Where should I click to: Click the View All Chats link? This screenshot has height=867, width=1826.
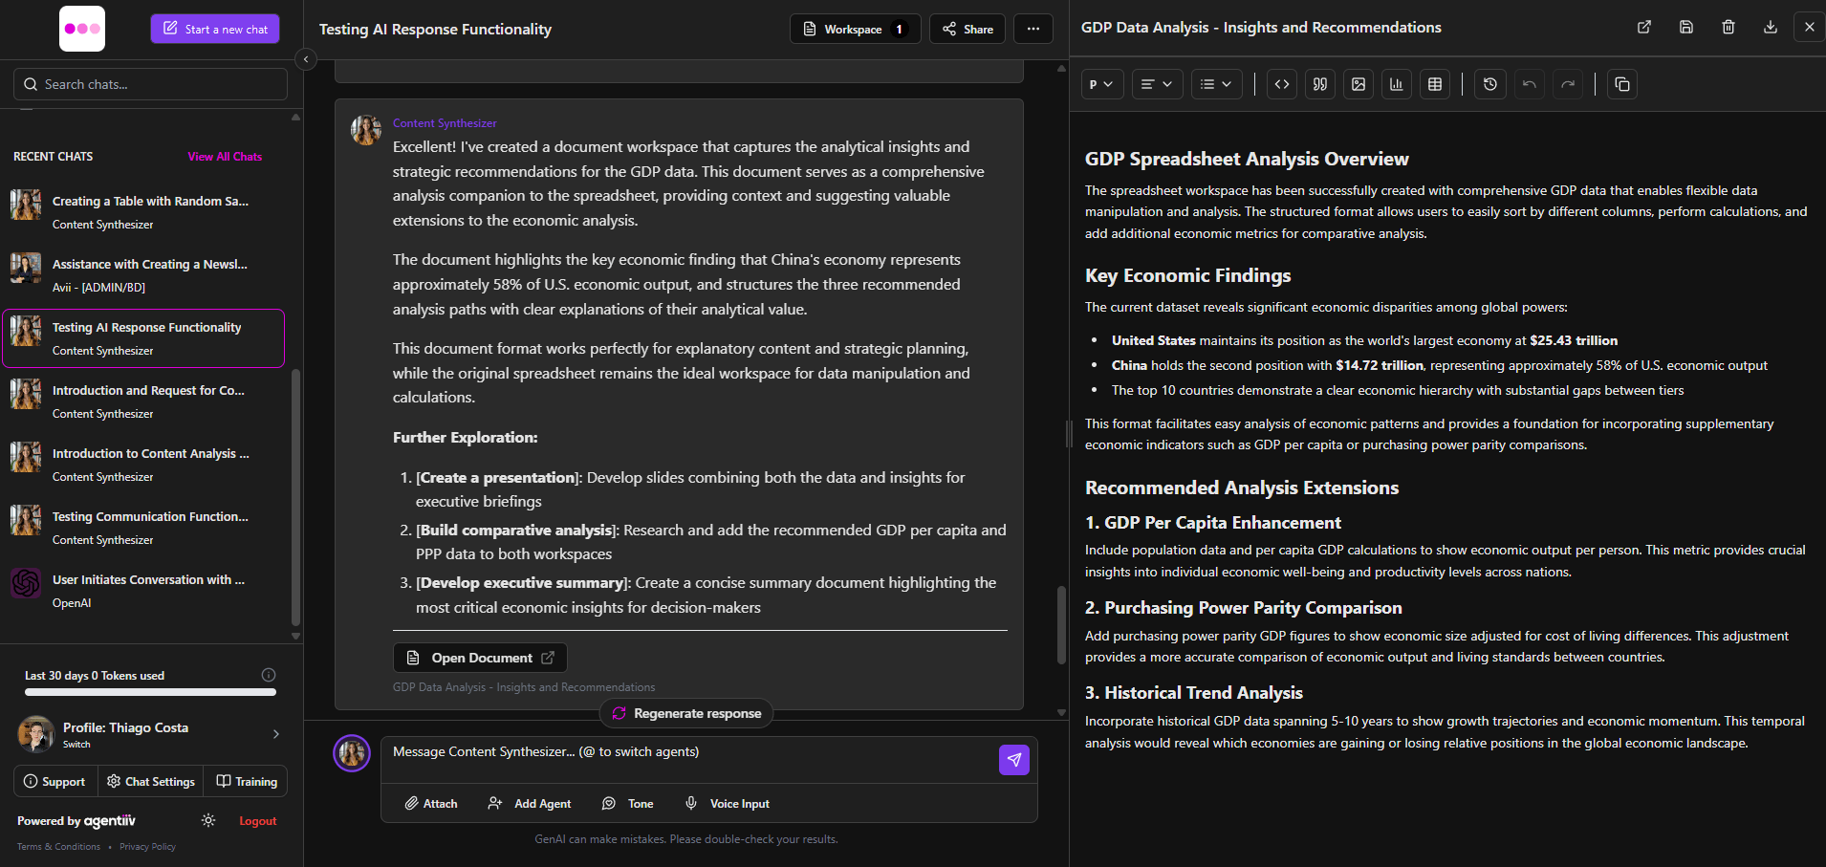[225, 157]
